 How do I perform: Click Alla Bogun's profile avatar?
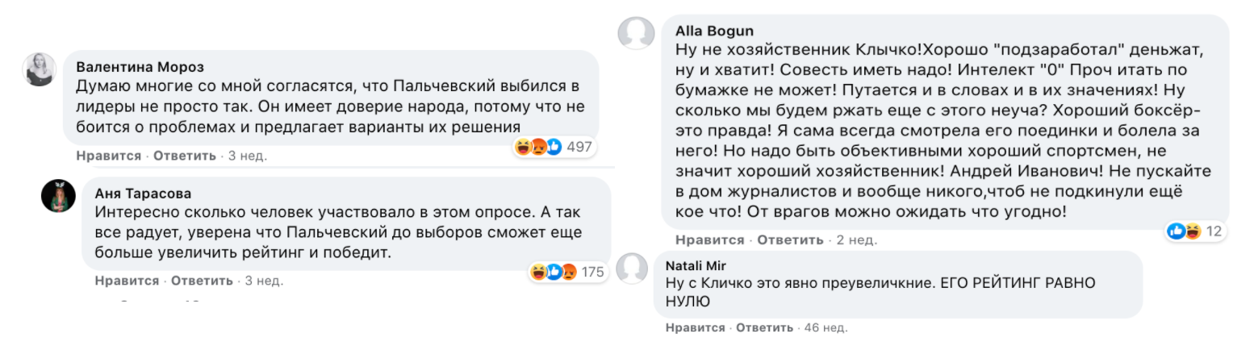point(636,34)
